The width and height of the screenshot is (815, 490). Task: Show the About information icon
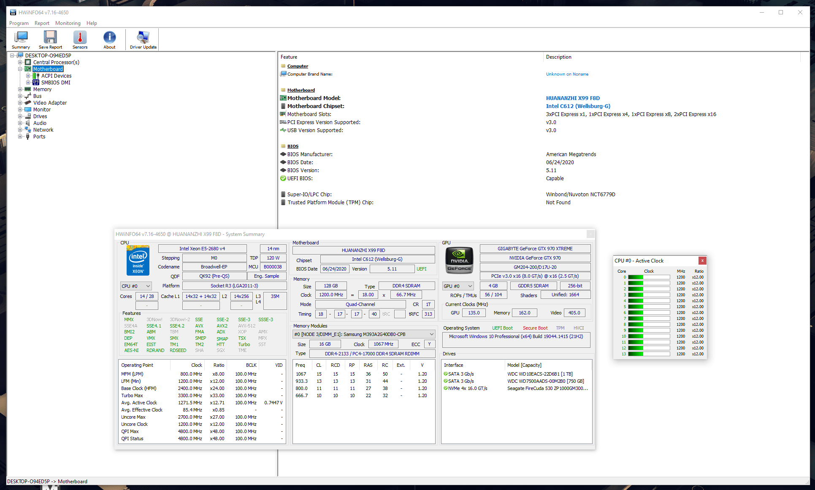coord(109,37)
